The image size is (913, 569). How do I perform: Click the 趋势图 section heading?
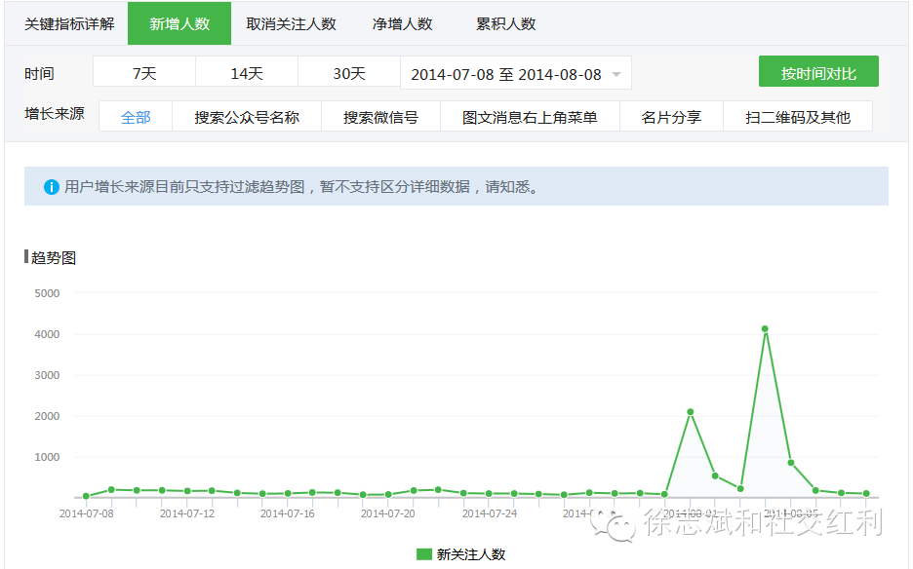(53, 258)
